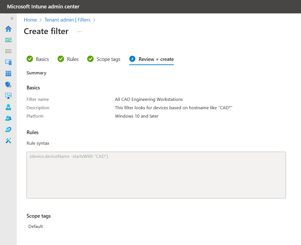
Task: Expand the collapsed navigation sidebar chevron
Action: click(11, 18)
